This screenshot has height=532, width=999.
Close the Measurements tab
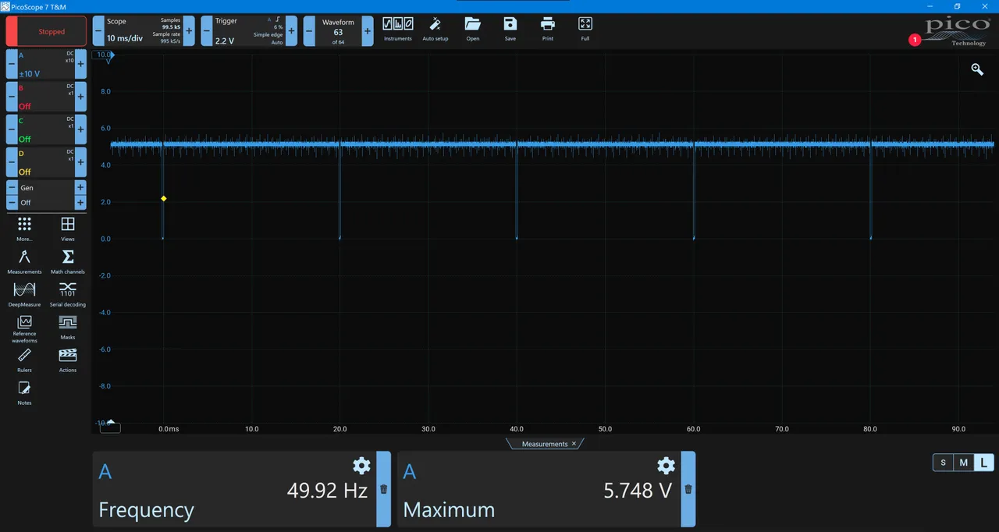[574, 444]
